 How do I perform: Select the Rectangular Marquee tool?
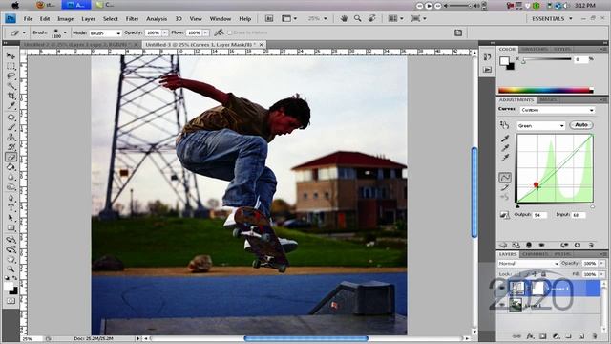coord(11,66)
